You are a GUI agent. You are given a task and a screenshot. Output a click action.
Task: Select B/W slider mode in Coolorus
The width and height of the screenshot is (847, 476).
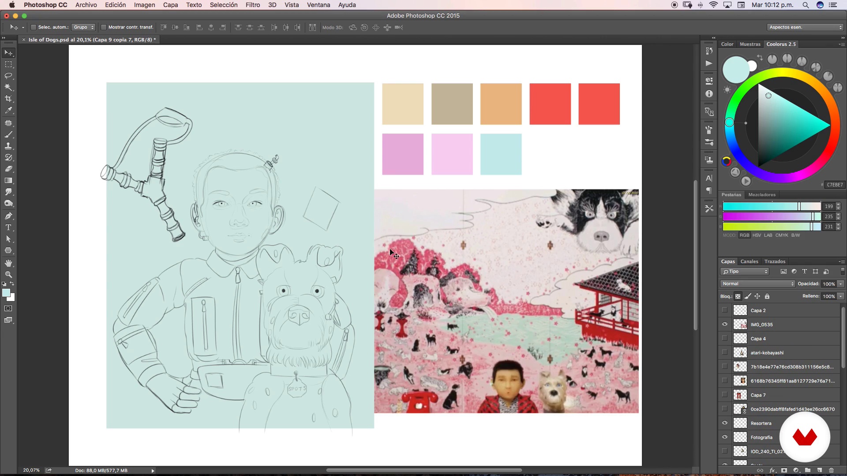click(x=795, y=235)
